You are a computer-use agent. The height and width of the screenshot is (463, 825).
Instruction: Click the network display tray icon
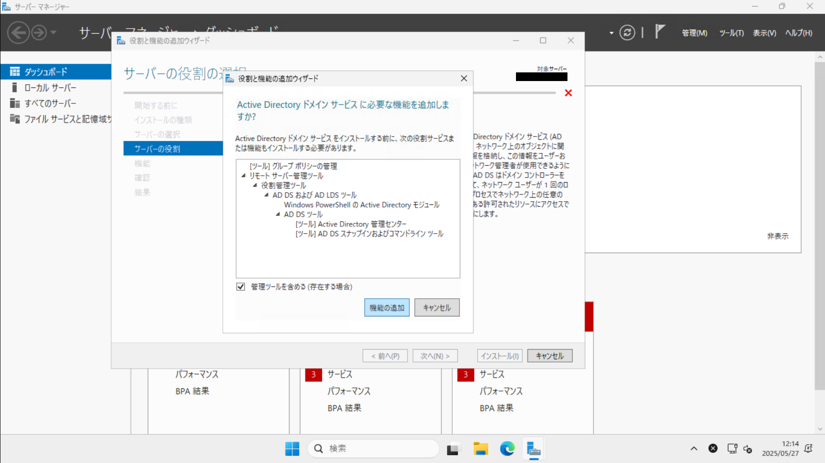click(732, 449)
